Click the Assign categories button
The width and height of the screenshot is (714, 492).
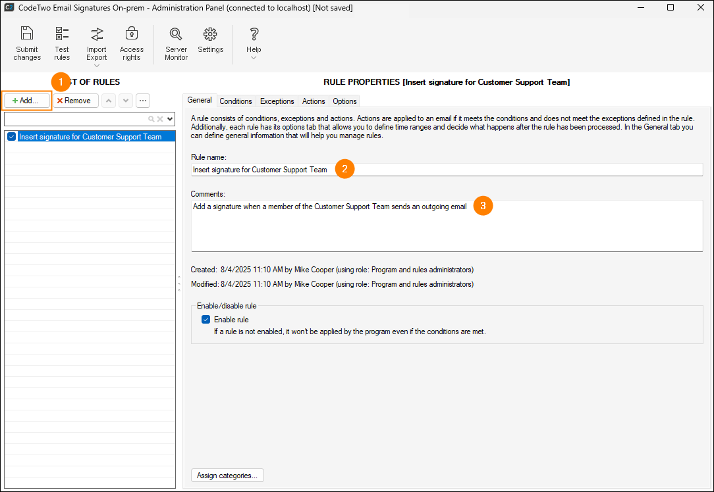pyautogui.click(x=227, y=476)
